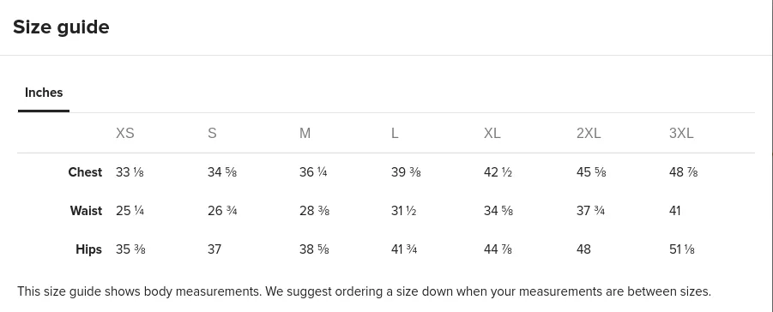Click the XL column header
The image size is (773, 312).
(x=492, y=133)
